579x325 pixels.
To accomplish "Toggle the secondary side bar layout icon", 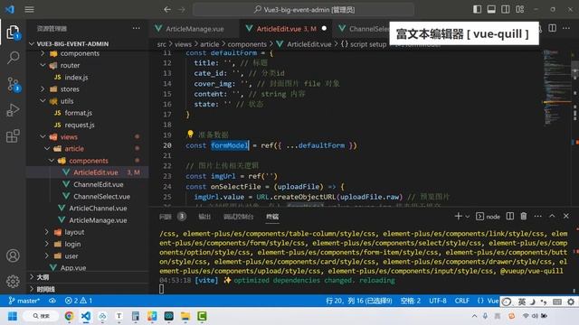I will tap(506, 9).
